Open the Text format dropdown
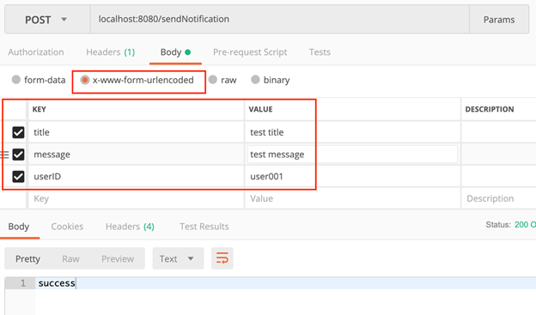This screenshot has height=315, width=536. [x=178, y=258]
